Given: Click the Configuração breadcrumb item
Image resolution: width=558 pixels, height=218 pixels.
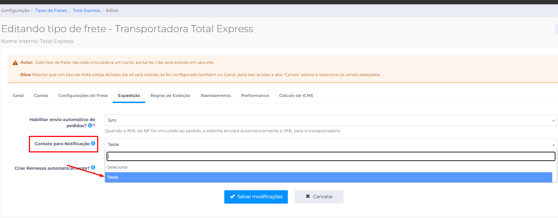Looking at the screenshot, I should (15, 10).
